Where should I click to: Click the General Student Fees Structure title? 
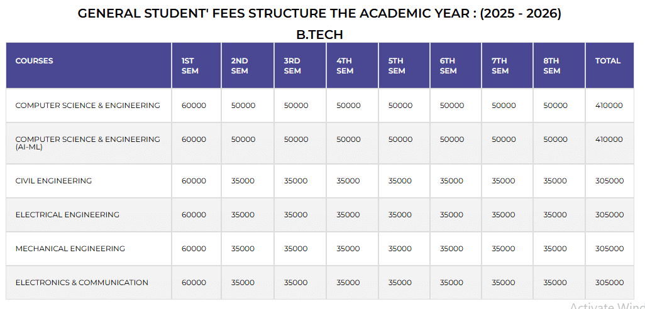(319, 13)
